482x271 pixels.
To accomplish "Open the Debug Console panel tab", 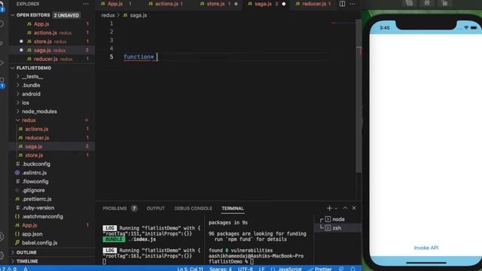I will coord(193,209).
